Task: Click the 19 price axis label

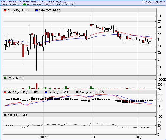Action: pos(159,75)
